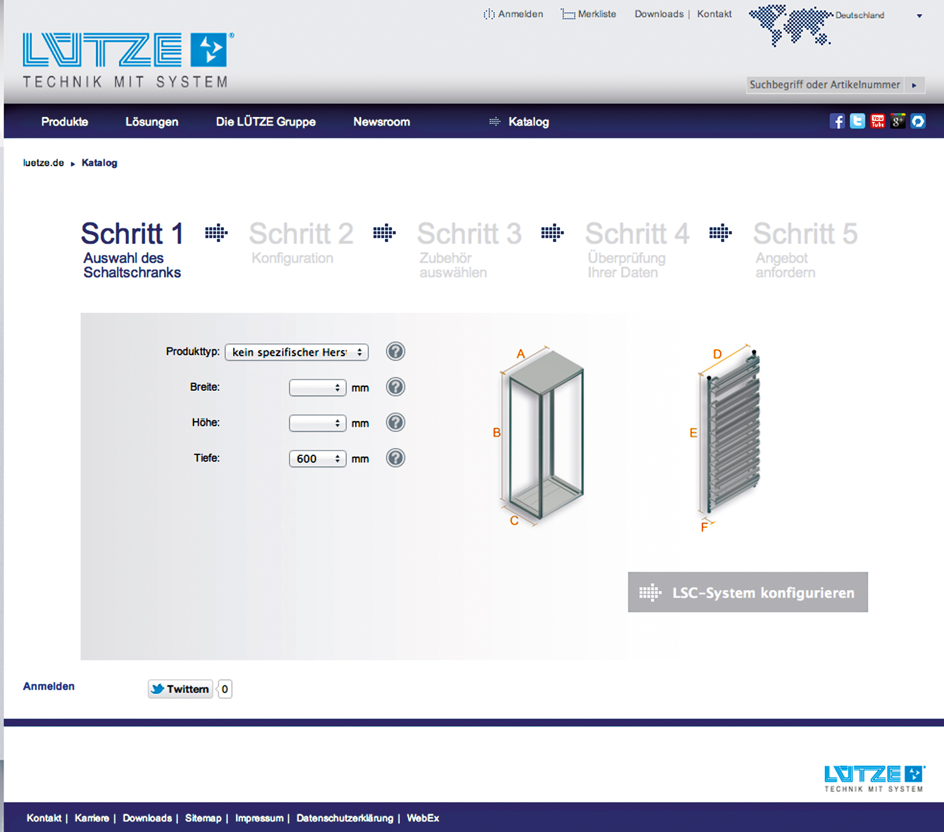Click the search field Suchbegriff oder Artikelnummer

tap(825, 85)
